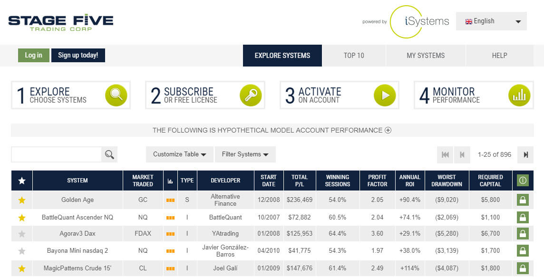Viewport: 544px width, 277px height.
Task: Sort by the Profit Factor column header
Action: [x=377, y=181]
